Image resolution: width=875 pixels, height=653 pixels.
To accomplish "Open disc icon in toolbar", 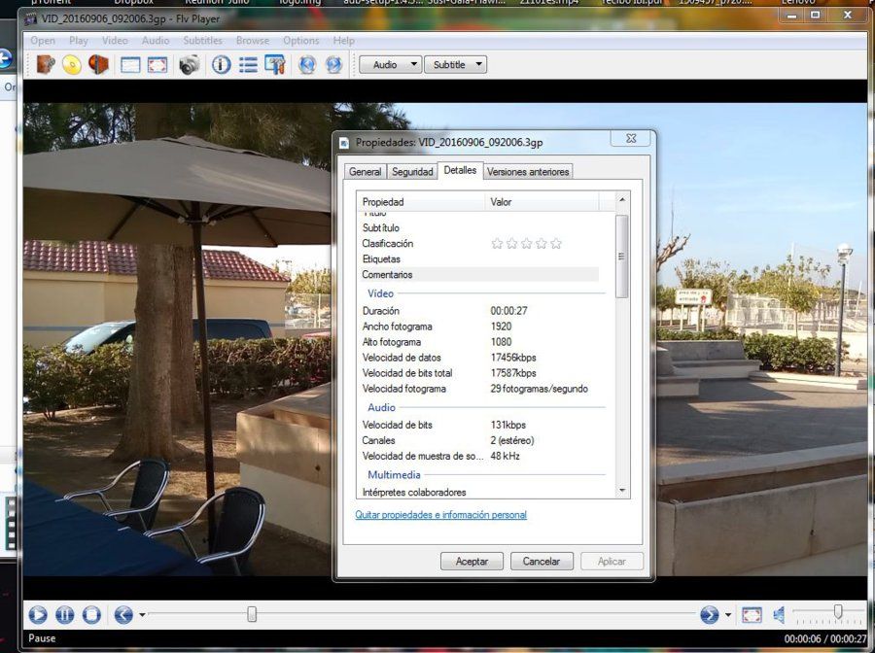I will [72, 65].
